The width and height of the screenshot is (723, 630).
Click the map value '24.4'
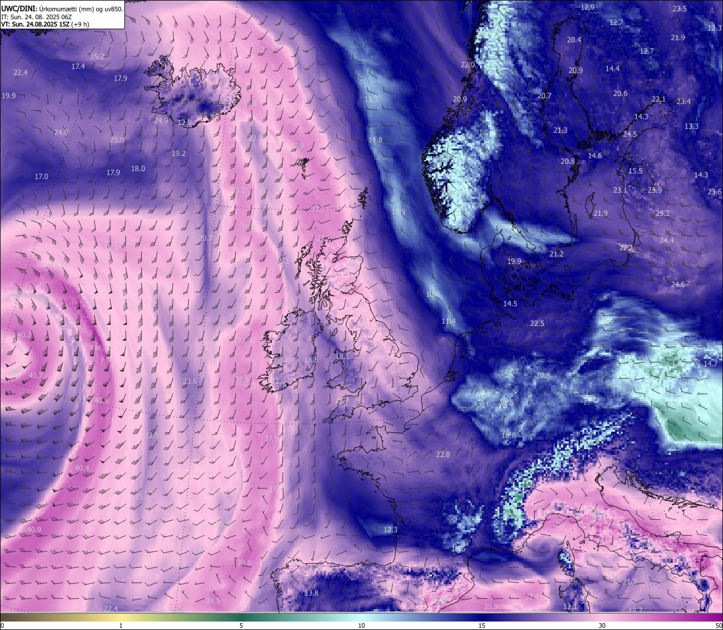click(x=667, y=240)
